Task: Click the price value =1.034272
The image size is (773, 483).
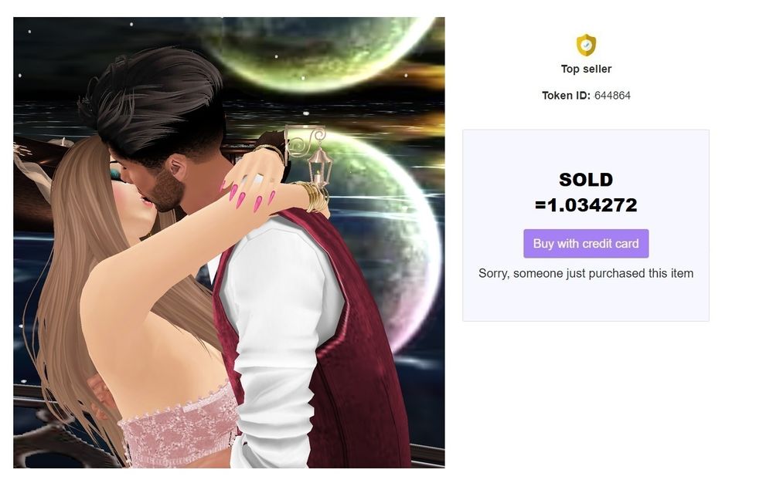Action: (x=586, y=205)
